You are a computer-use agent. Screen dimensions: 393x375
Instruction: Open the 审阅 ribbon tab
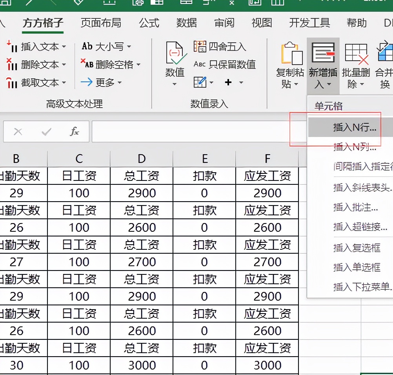tap(224, 23)
